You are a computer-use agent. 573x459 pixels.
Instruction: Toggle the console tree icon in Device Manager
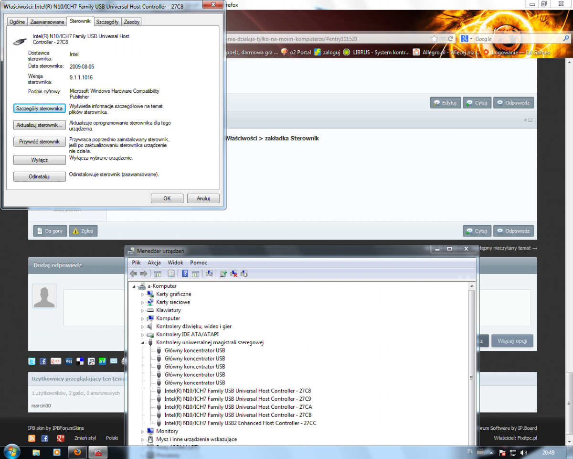(157, 273)
